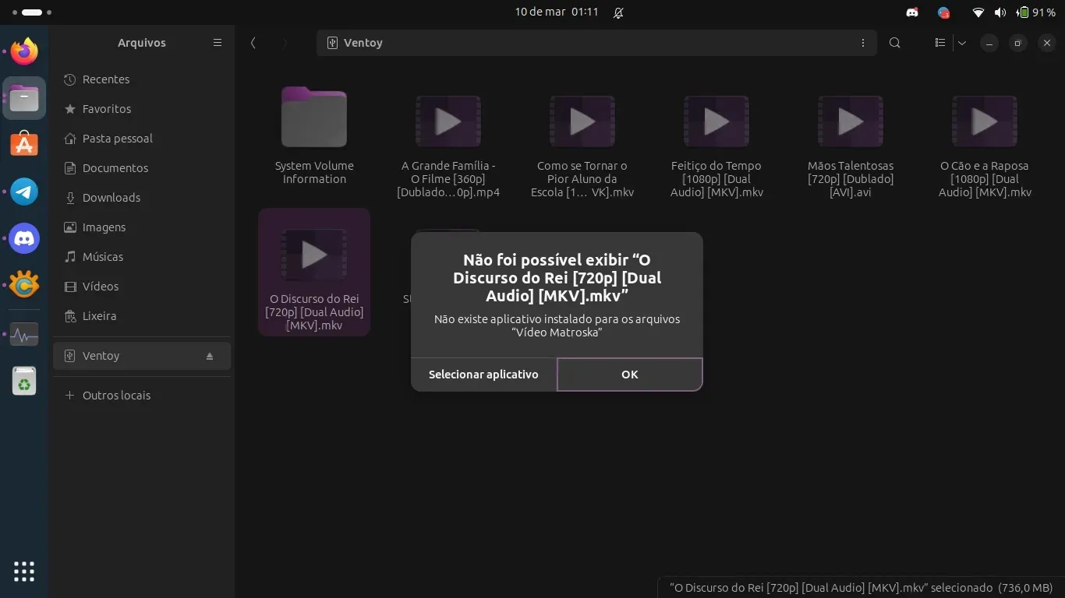Screen dimensions: 1065x598
Task: Open the system status menu at battery indicator
Action: point(1037,12)
